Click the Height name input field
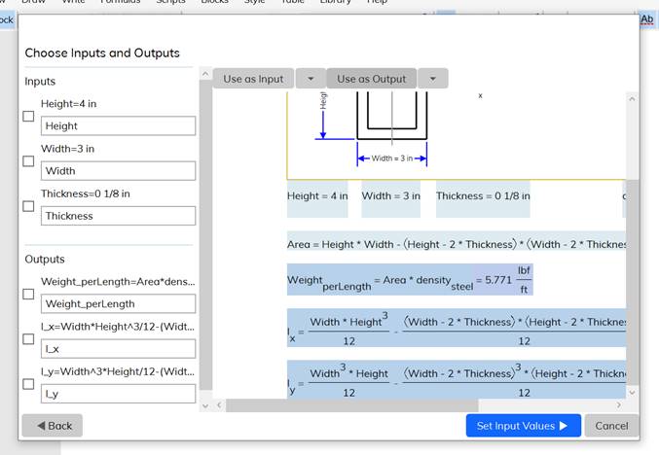The image size is (659, 455). tap(118, 126)
